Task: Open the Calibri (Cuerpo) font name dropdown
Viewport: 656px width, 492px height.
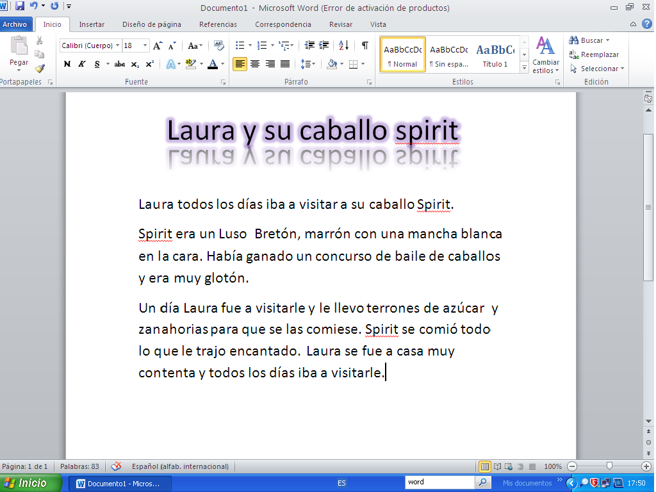Action: tap(118, 46)
